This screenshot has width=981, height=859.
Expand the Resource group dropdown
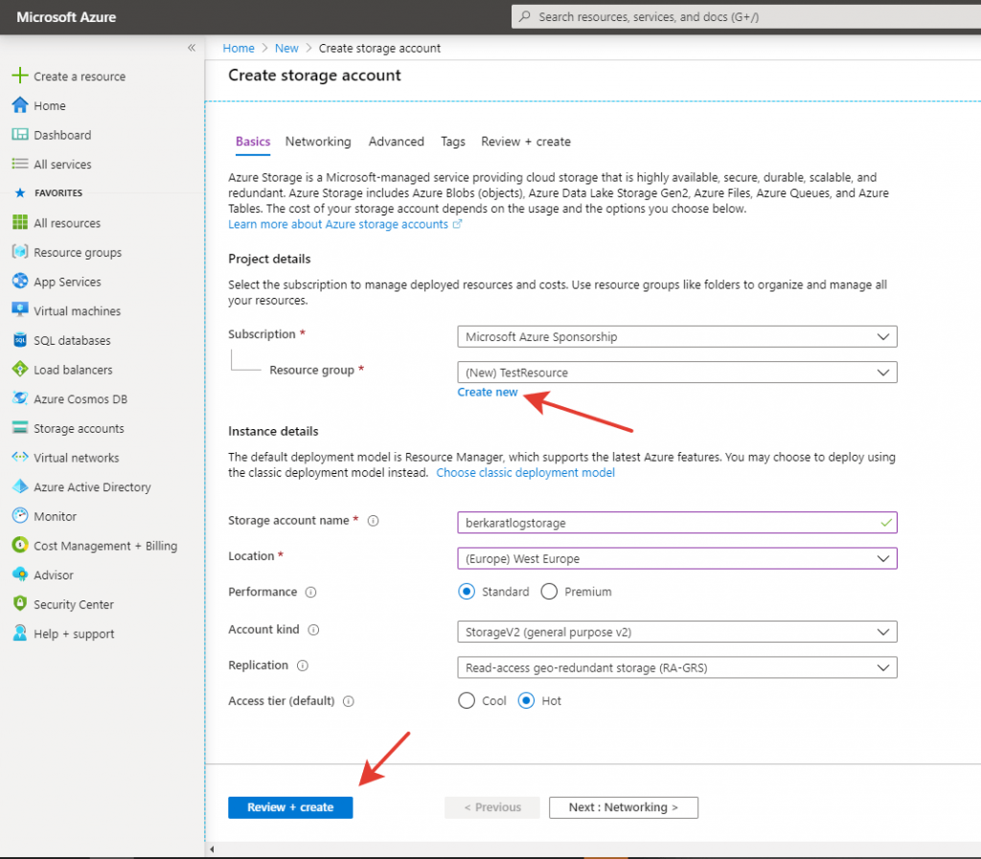click(677, 372)
